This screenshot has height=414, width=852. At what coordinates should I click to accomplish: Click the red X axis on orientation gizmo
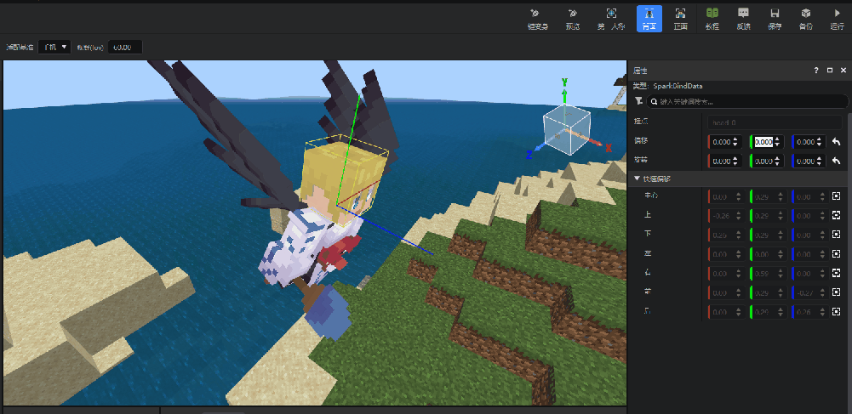click(602, 145)
